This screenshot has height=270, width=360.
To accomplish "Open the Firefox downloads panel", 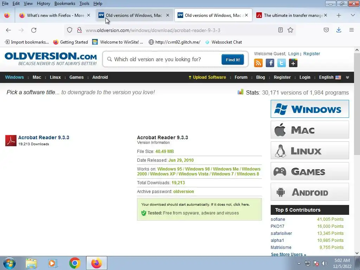I will pyautogui.click(x=339, y=30).
